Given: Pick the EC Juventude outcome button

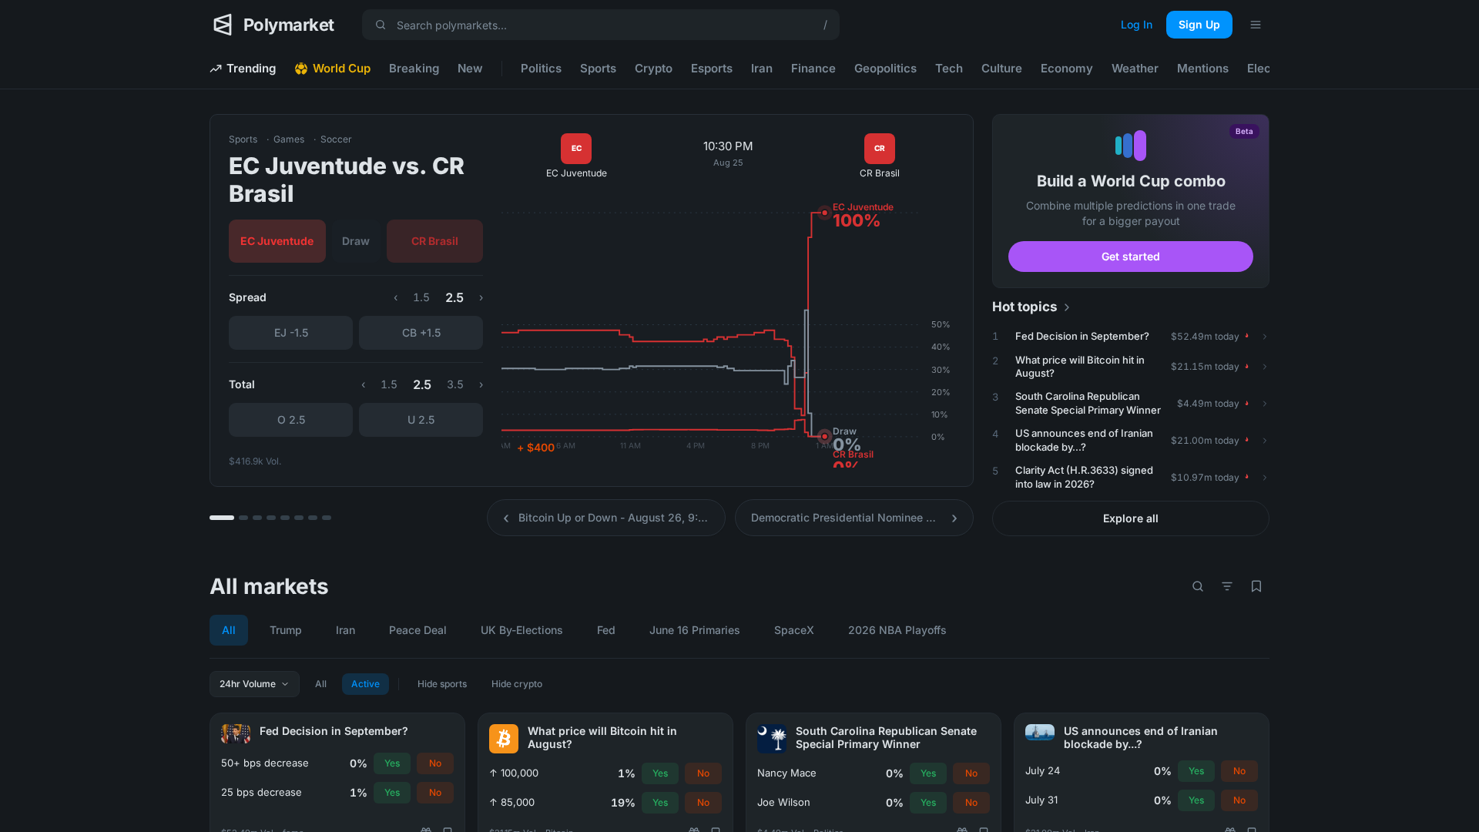Looking at the screenshot, I should (277, 241).
